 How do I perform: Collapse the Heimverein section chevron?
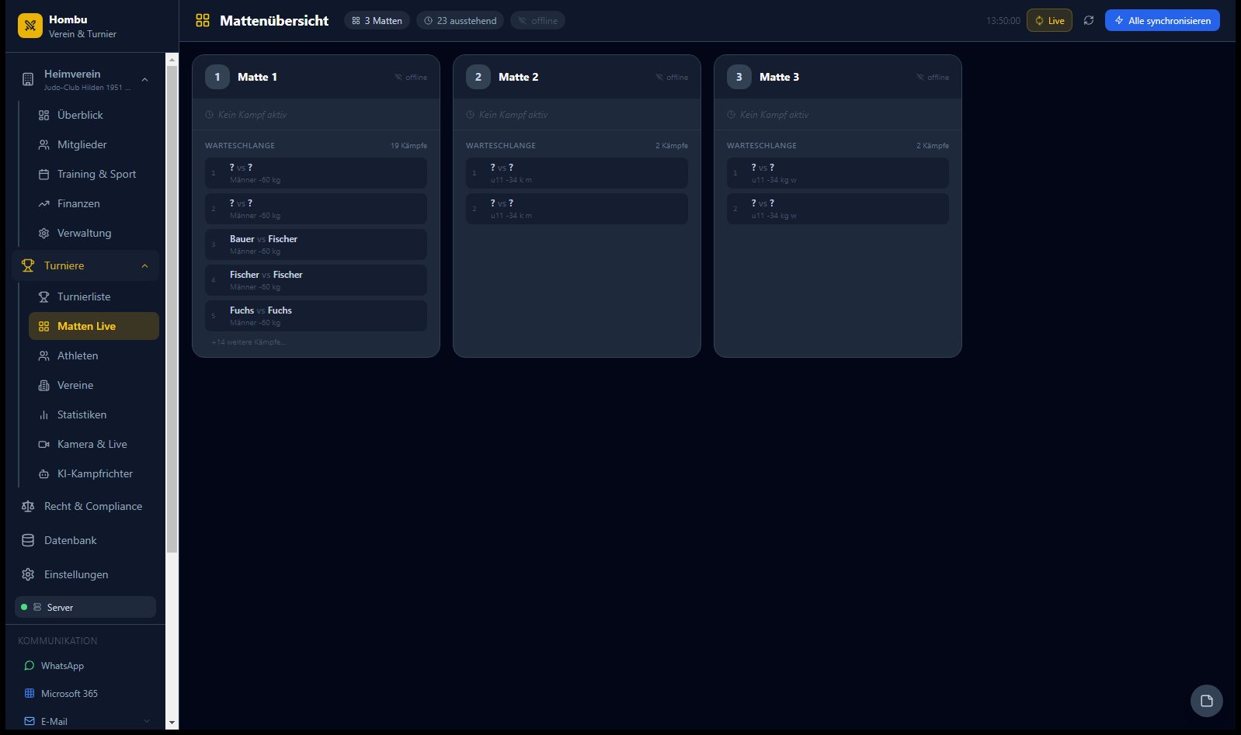(x=144, y=80)
